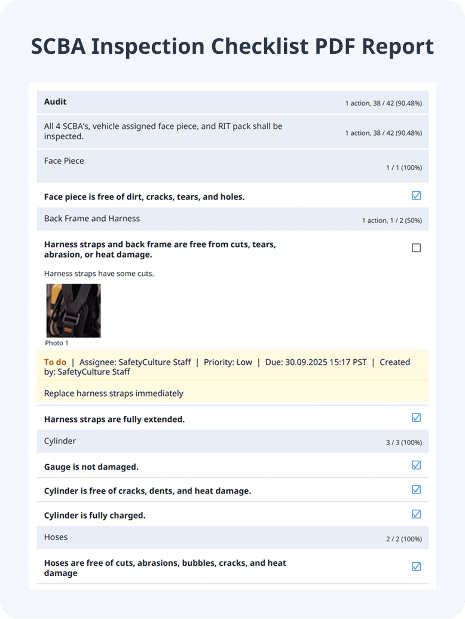Image resolution: width=465 pixels, height=619 pixels.
Task: Click the "Harness straps have some cuts" note
Action: pyautogui.click(x=99, y=274)
